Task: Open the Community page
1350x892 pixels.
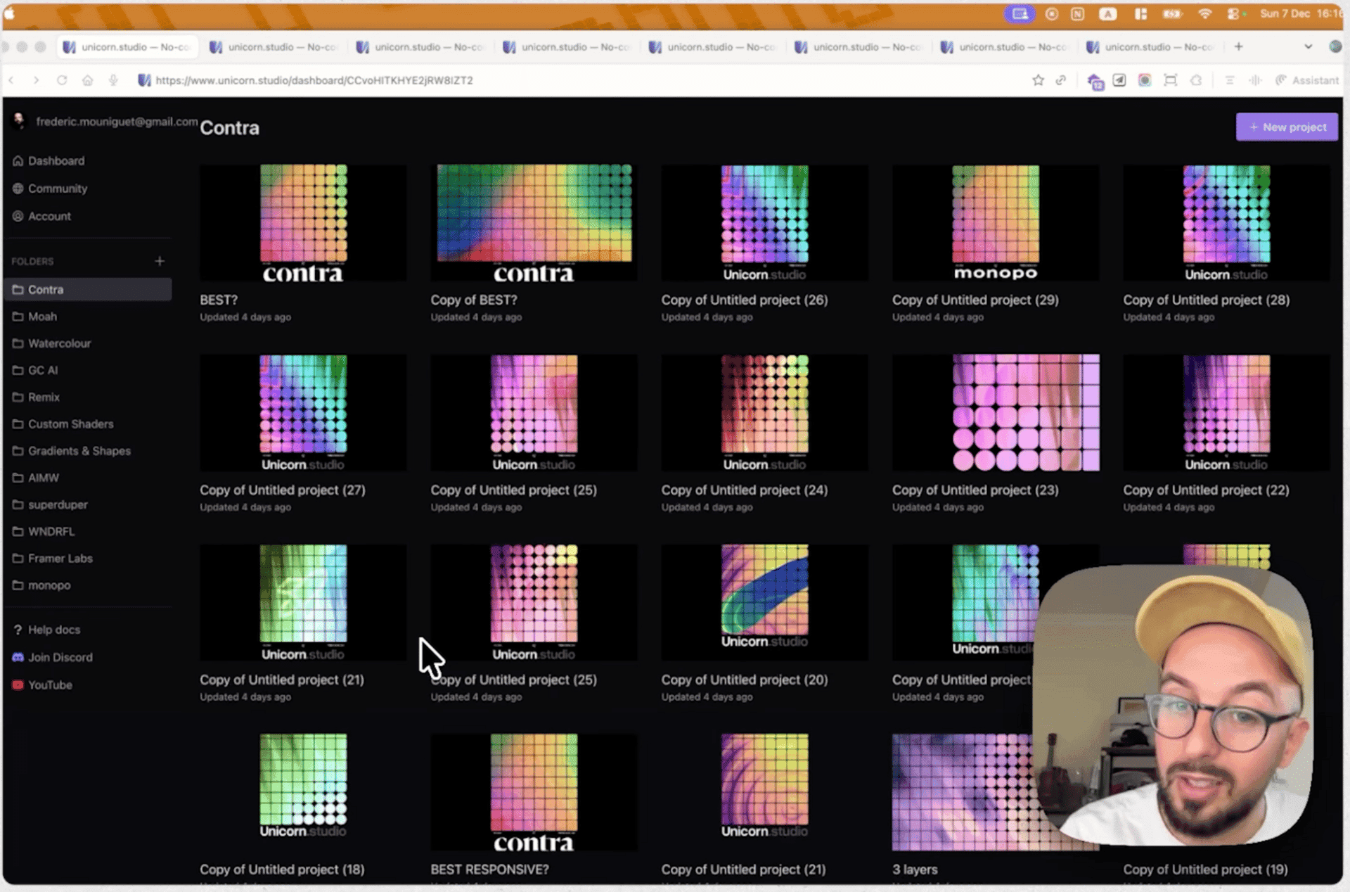Action: [x=57, y=189]
